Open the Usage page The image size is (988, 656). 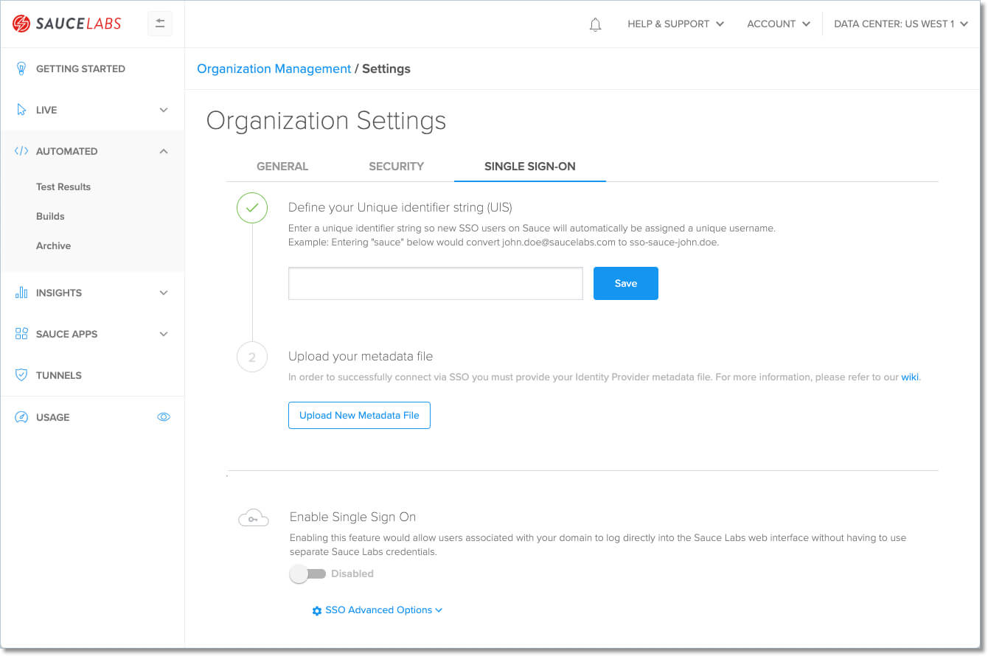(x=53, y=417)
